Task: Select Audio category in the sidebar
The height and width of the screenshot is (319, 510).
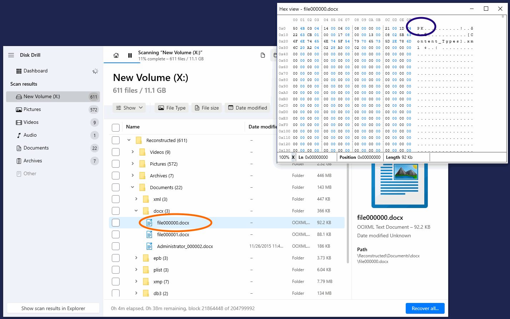Action: pos(30,135)
